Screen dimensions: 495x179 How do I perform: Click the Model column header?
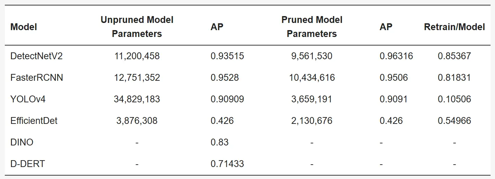click(24, 27)
